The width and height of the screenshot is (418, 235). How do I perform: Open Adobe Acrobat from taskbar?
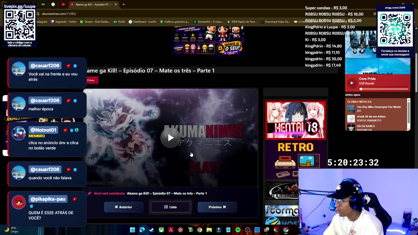171,230
